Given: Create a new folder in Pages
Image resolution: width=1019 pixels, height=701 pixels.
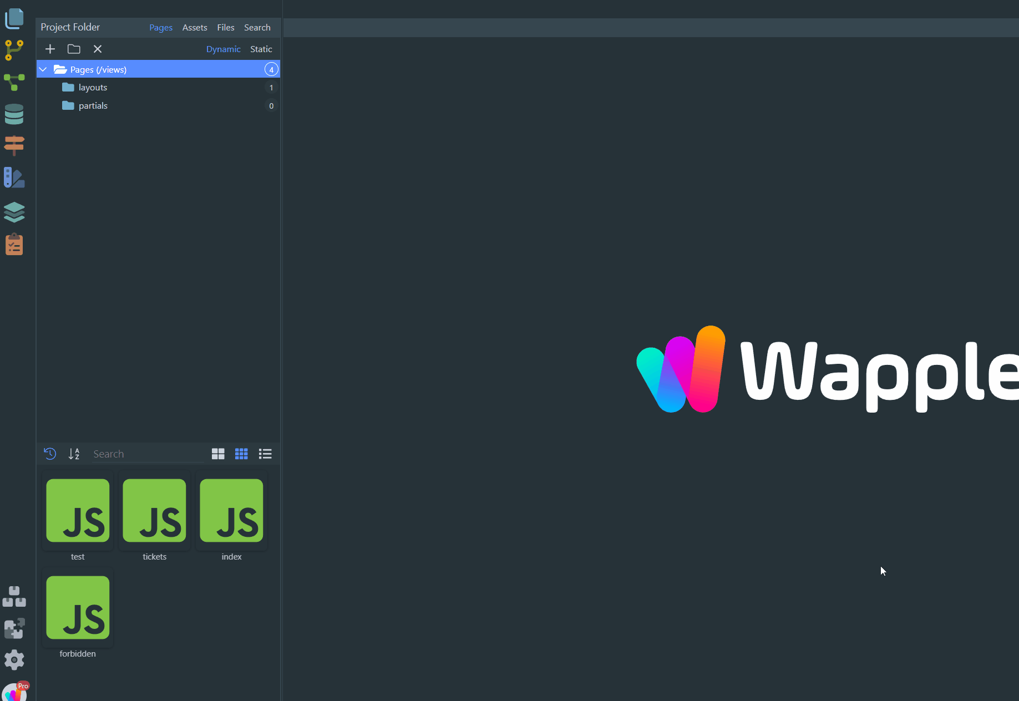Looking at the screenshot, I should pos(74,49).
